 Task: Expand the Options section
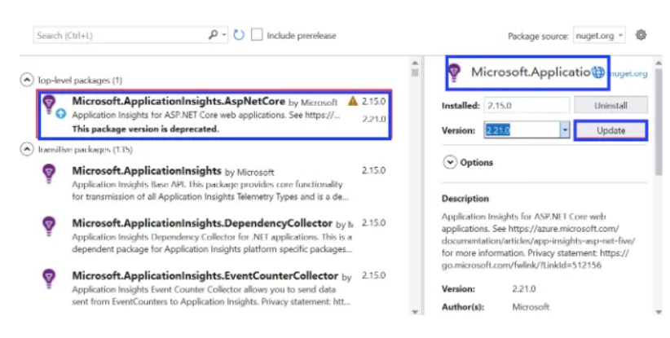point(450,162)
